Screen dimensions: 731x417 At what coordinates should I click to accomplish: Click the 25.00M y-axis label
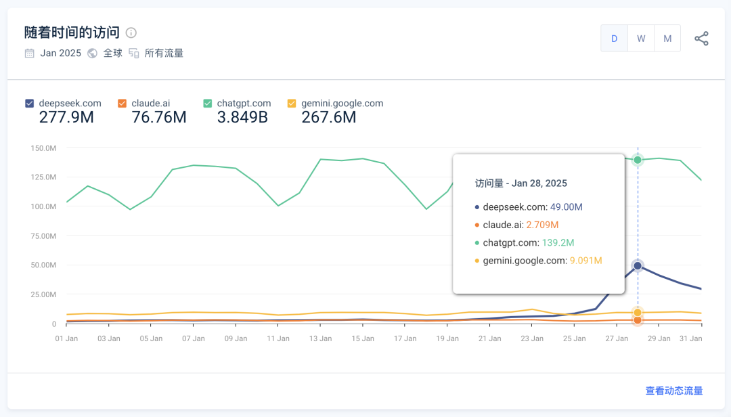[43, 294]
